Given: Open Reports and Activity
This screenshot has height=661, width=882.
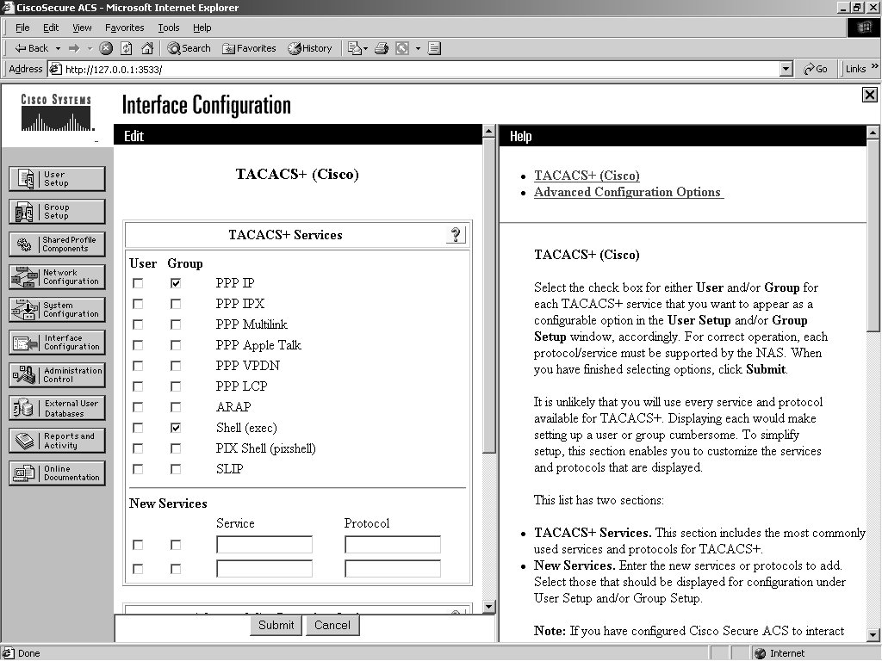Looking at the screenshot, I should [57, 440].
